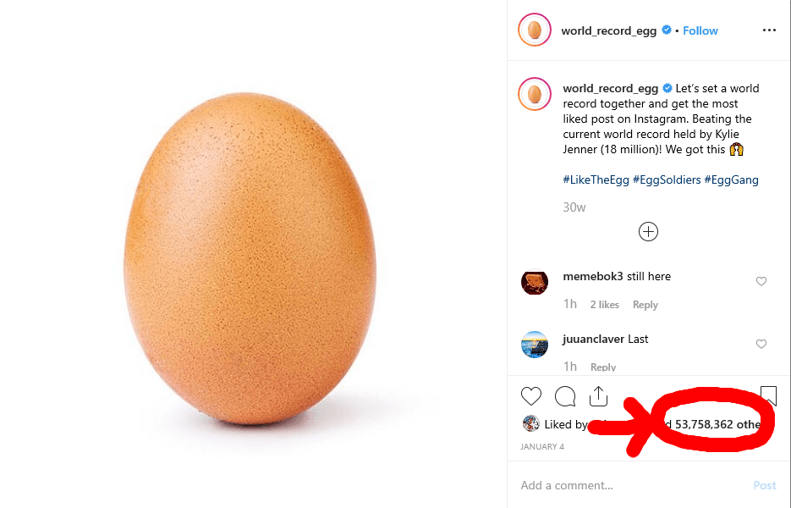Open the #EggSoldiers hashtag

pos(667,179)
